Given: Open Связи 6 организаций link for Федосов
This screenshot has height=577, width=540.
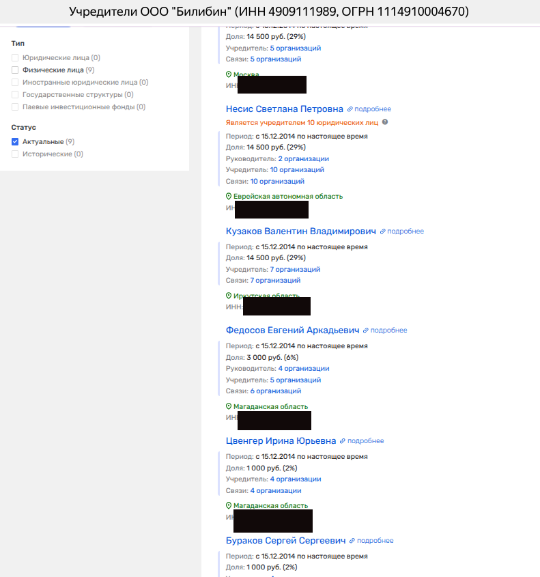Looking at the screenshot, I should 275,391.
